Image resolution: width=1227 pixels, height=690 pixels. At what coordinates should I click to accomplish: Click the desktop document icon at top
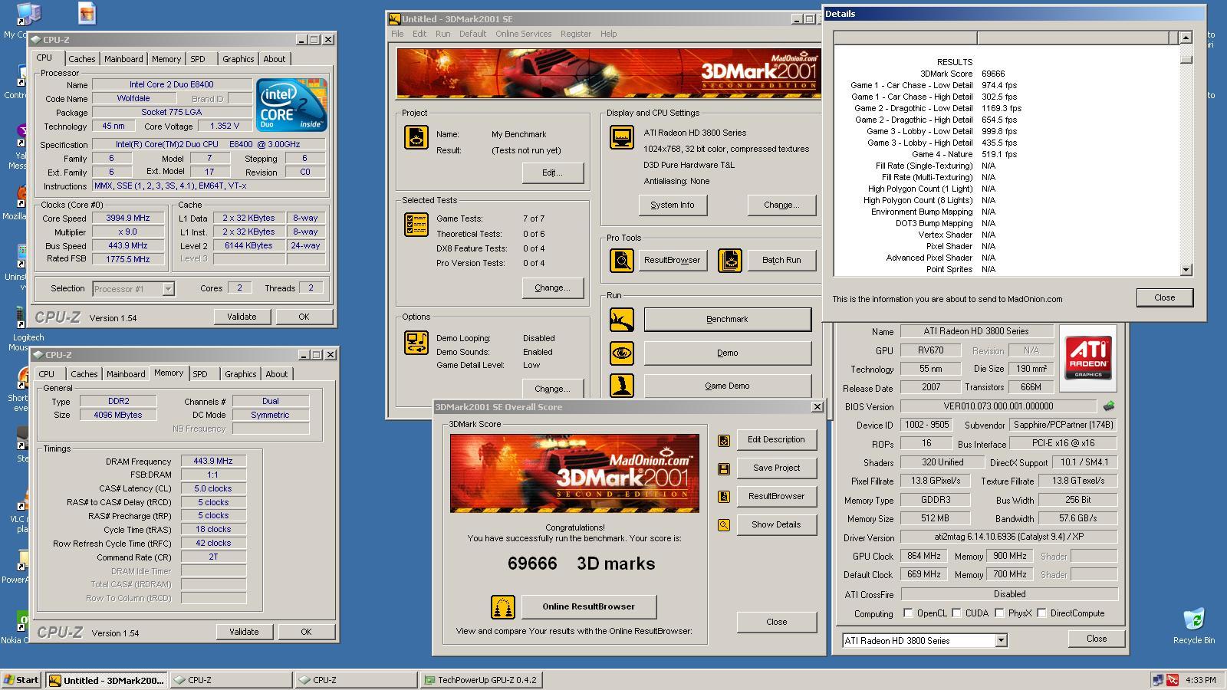(87, 13)
